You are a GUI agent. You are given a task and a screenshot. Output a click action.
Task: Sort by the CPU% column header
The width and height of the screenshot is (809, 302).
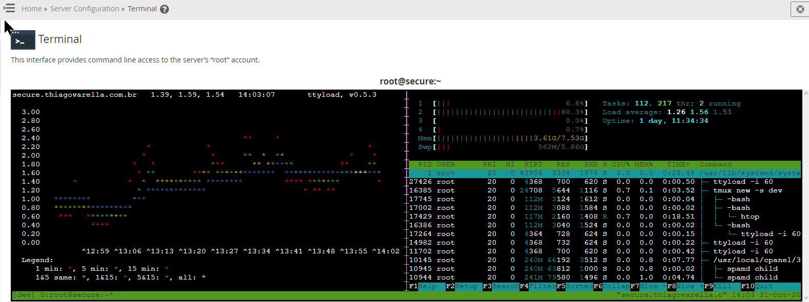pyautogui.click(x=620, y=165)
